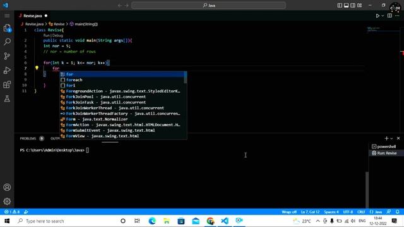Image resolution: width=404 pixels, height=227 pixels.
Task: Select FormSubmitEvent suggestion
Action: (x=122, y=131)
